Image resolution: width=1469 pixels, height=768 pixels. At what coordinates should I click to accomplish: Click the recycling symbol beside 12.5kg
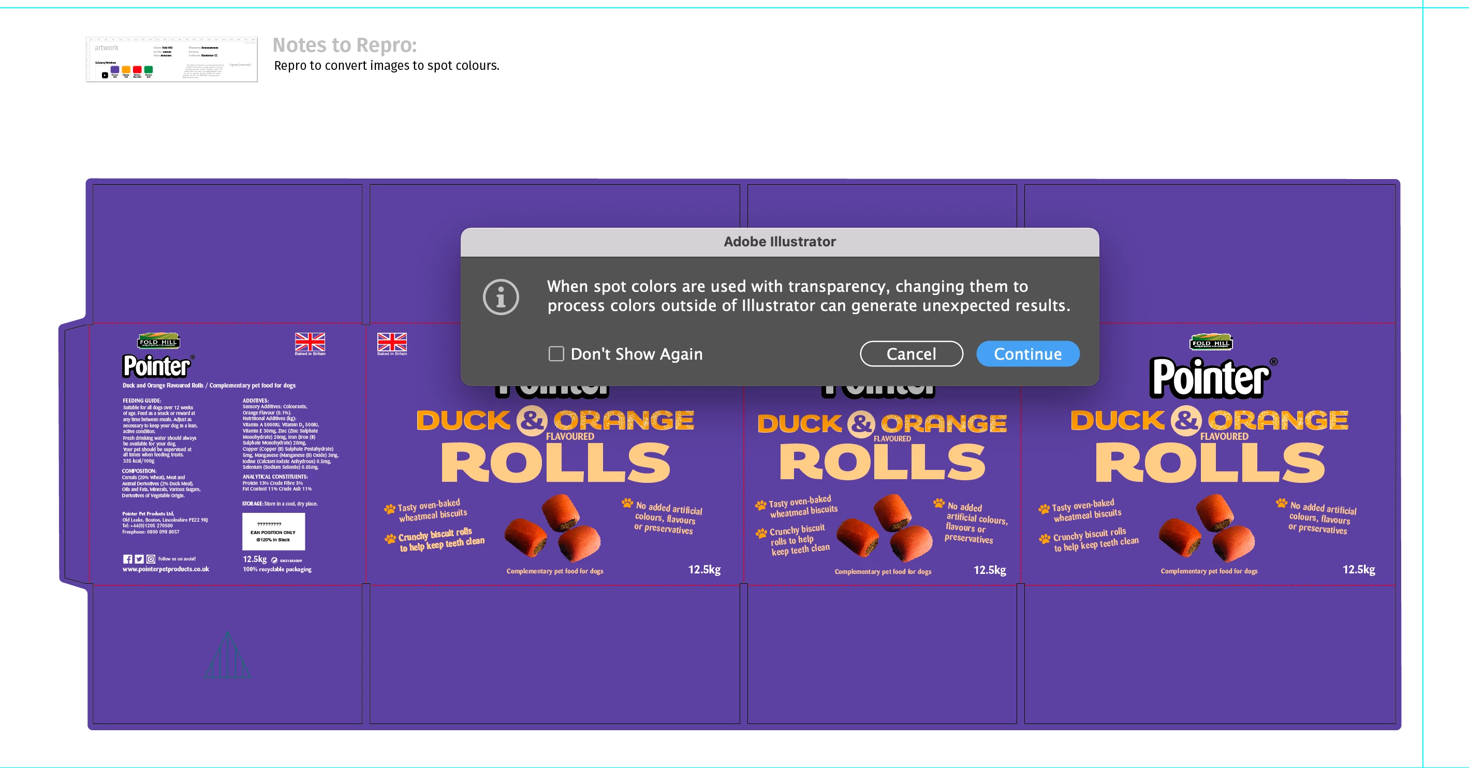274,560
